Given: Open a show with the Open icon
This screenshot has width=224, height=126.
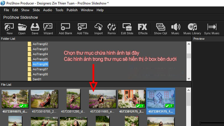Looking at the screenshot, I should click(x=22, y=29).
